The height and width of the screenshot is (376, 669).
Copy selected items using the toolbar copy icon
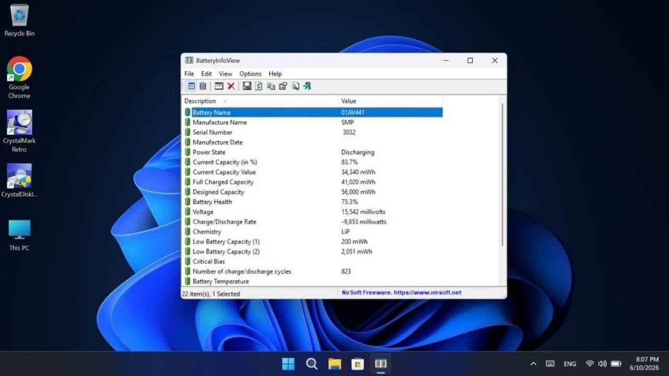(271, 86)
